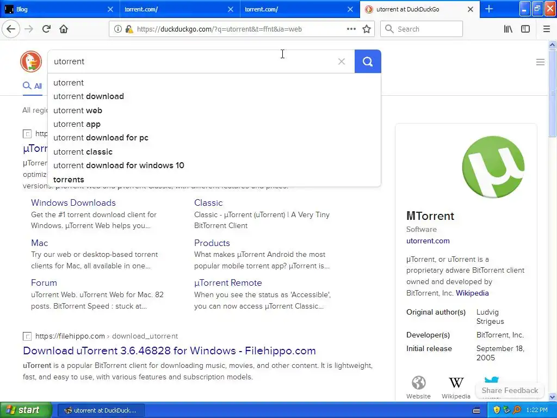Open the DuckDuckGo side menu icon
The width and height of the screenshot is (557, 418).
[540, 62]
